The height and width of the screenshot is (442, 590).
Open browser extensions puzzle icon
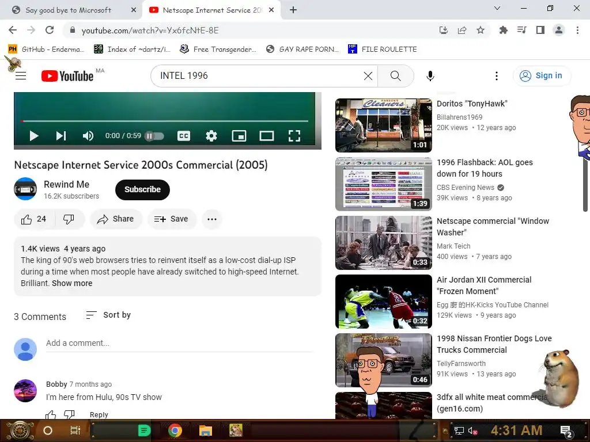coord(503,30)
